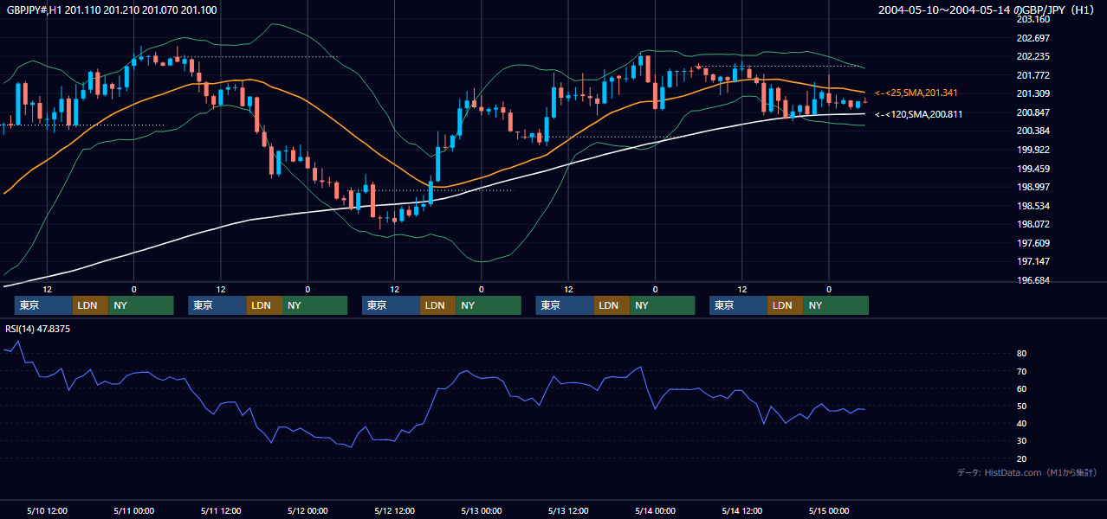Click the 5/12 00:00 time axis label
The image size is (1107, 519).
(x=307, y=510)
